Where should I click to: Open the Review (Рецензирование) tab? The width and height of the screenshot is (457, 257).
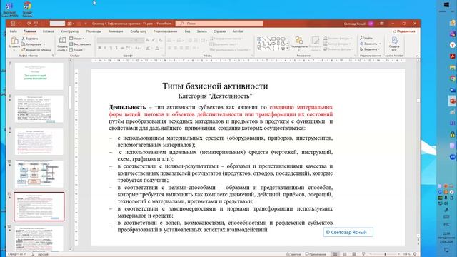(165, 31)
